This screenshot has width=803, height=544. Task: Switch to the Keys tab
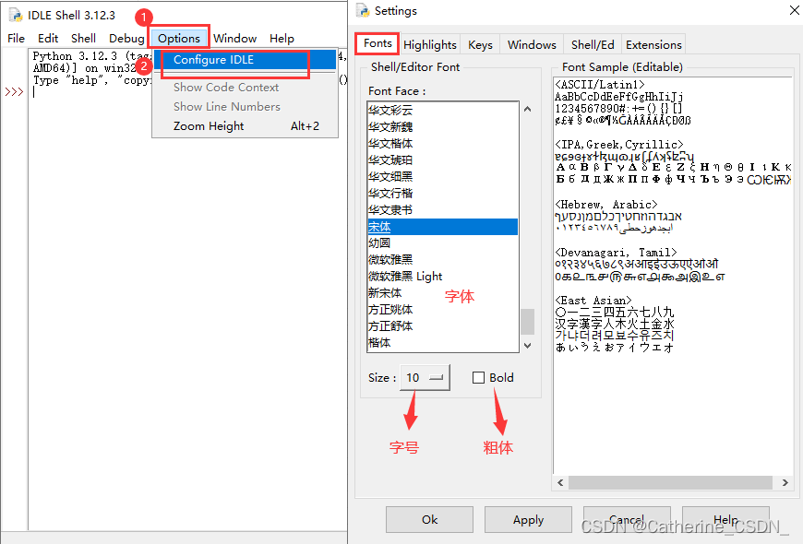click(480, 45)
